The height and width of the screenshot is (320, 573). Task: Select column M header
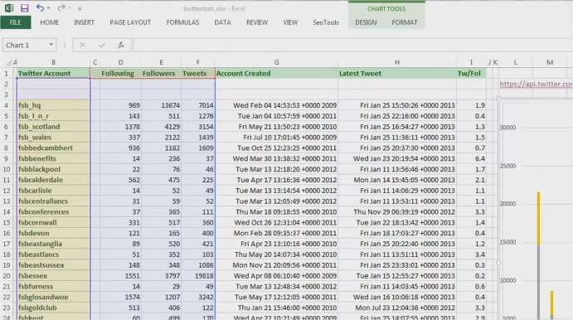point(550,62)
